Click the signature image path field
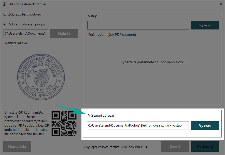The height and width of the screenshot is (155, 225). (x=26, y=34)
